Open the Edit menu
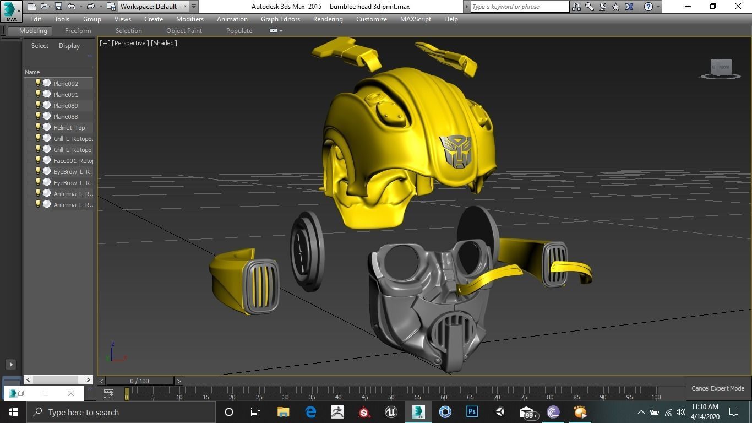The image size is (752, 423). coord(36,19)
